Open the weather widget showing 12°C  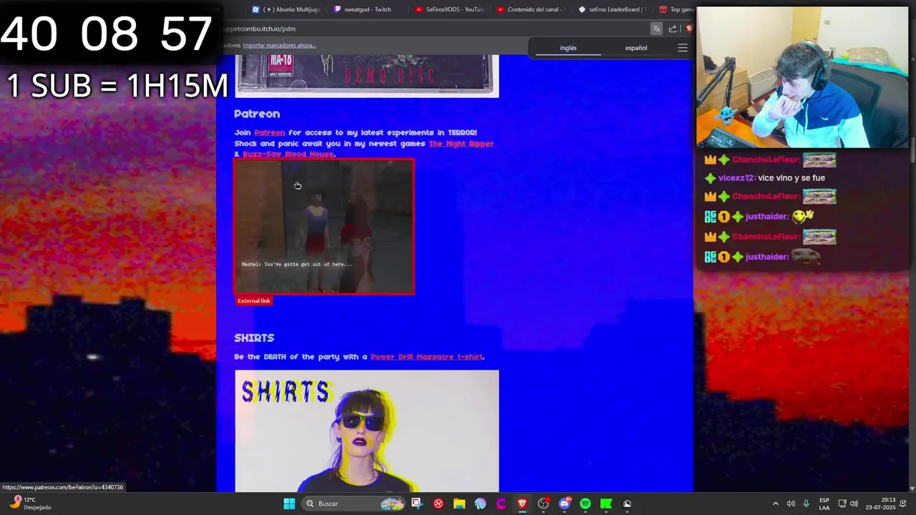(31, 504)
